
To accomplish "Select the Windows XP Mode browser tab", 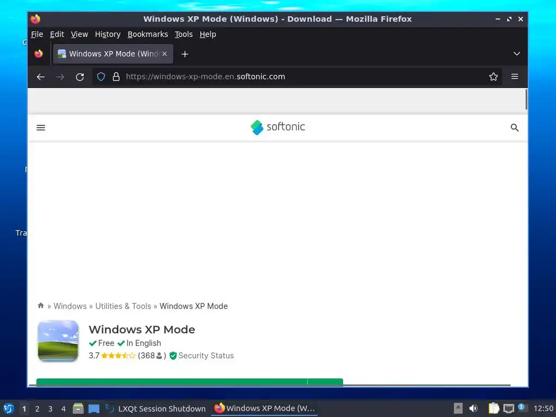I will 113,54.
